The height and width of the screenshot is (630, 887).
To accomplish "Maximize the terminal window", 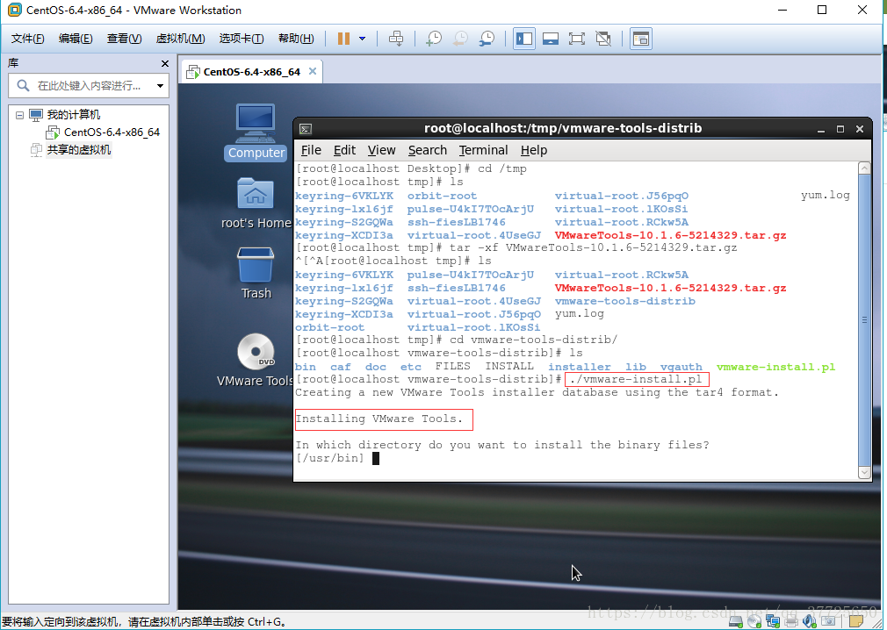I will click(840, 129).
